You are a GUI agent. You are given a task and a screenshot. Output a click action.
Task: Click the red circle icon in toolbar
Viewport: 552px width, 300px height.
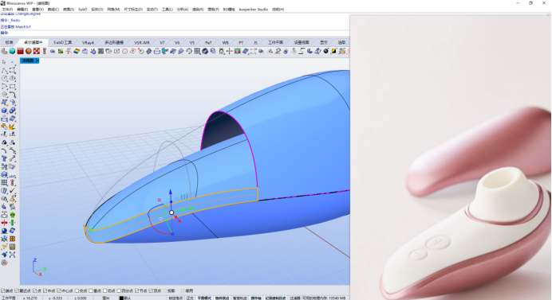pos(125,51)
